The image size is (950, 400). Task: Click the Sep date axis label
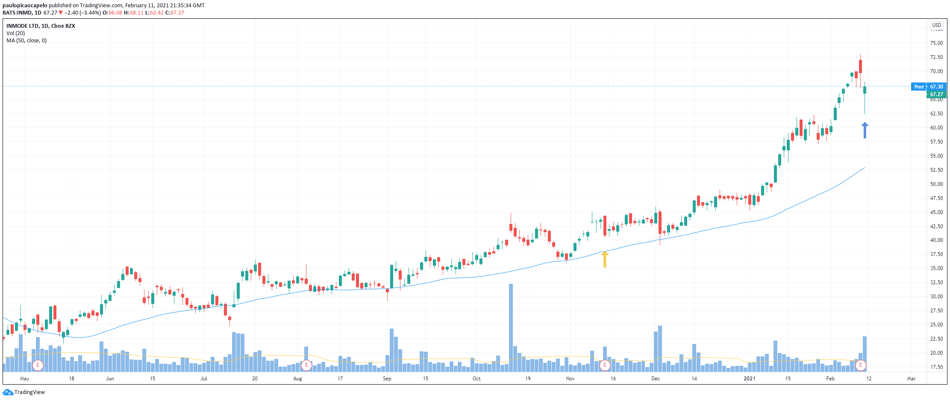click(387, 379)
